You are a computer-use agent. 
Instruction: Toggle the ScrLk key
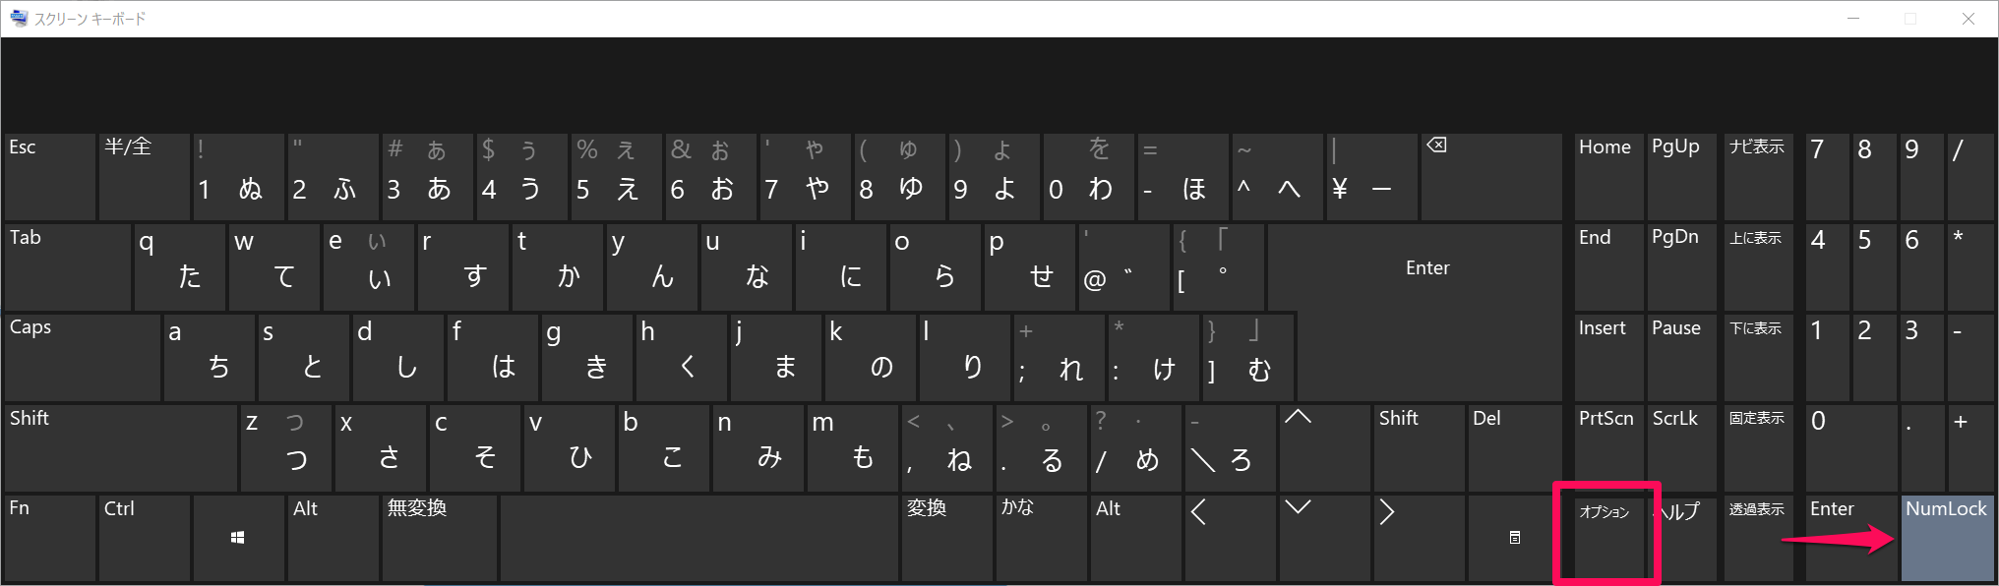pos(1681,447)
